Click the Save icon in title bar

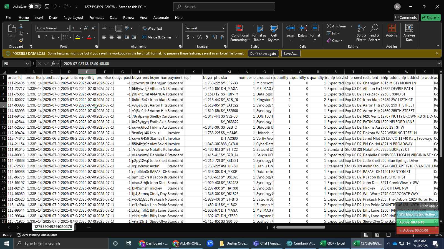47,7
